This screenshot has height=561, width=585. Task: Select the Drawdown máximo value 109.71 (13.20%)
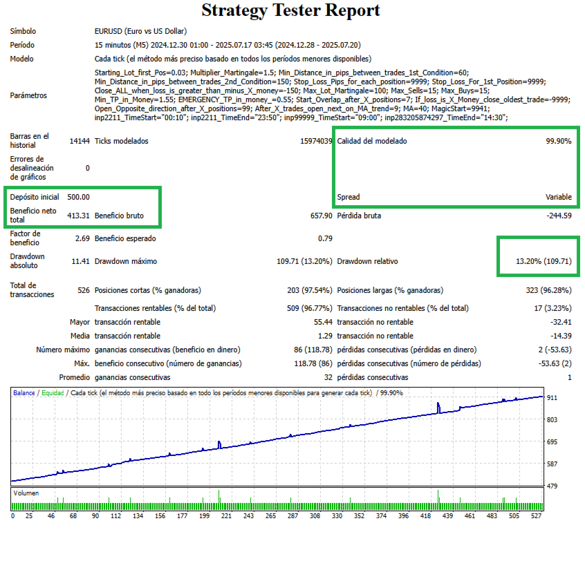click(304, 261)
